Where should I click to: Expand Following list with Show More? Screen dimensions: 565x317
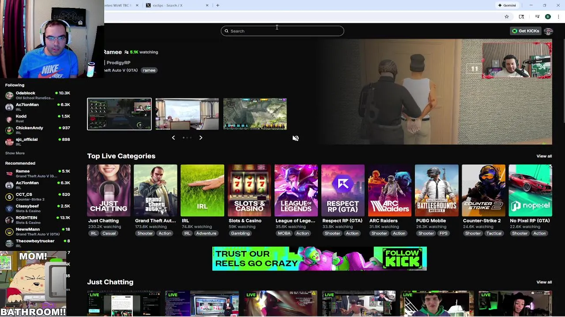pos(15,153)
